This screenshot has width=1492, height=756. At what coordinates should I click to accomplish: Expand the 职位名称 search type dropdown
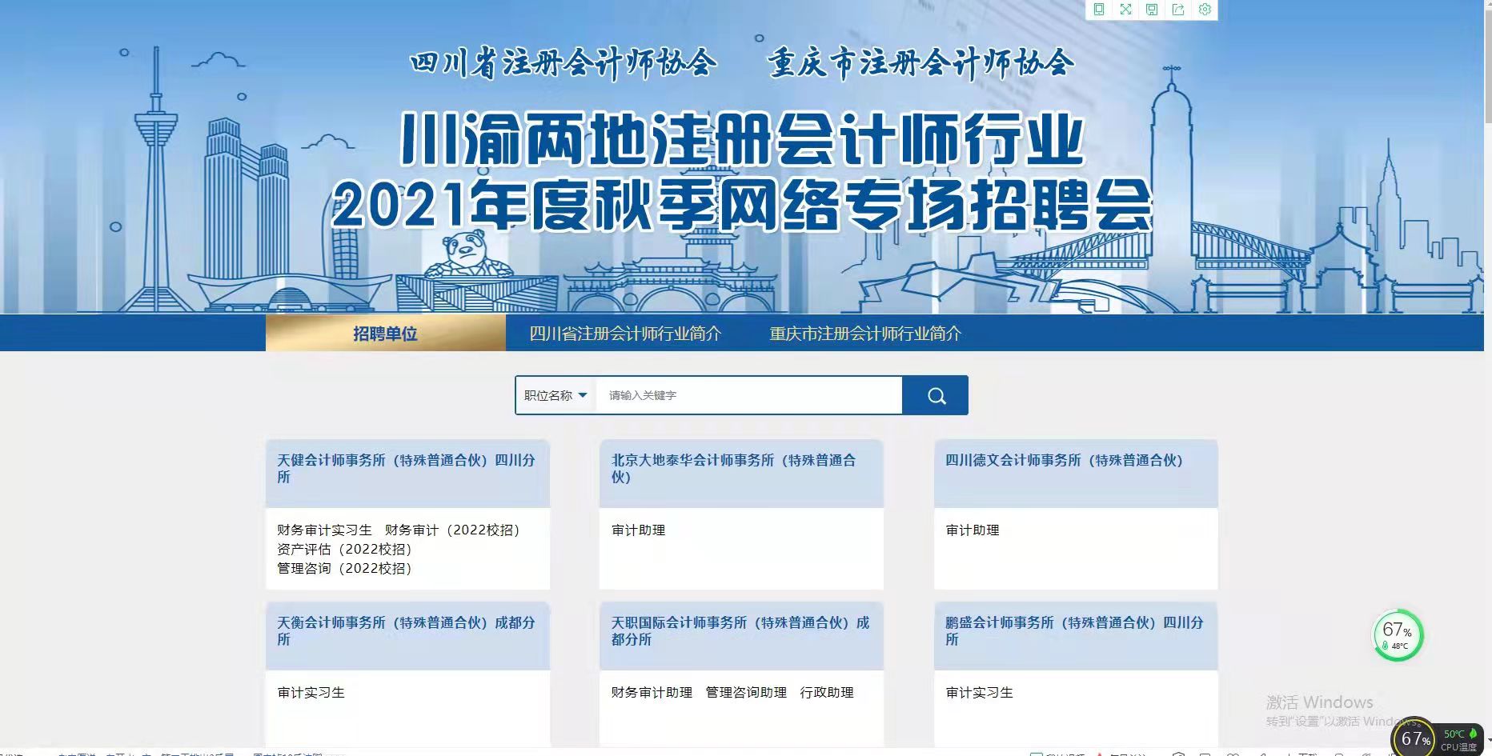[x=555, y=395]
